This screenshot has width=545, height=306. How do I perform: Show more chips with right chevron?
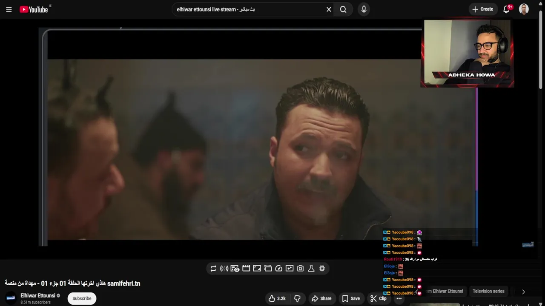[x=523, y=292]
